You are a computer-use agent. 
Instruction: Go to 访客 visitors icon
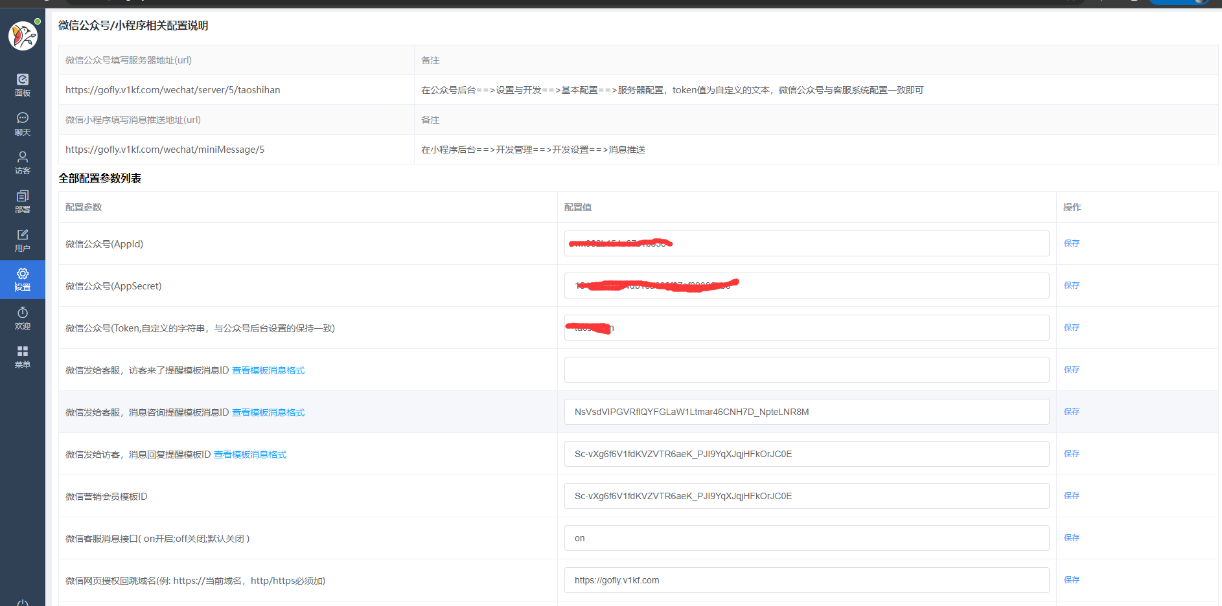pyautogui.click(x=23, y=162)
